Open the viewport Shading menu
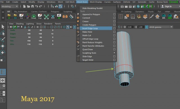This screenshot has width=180, height=109. [20, 24]
